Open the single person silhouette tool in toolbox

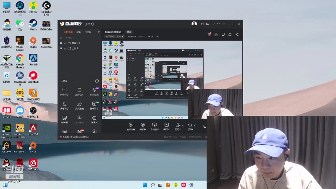tap(65, 106)
